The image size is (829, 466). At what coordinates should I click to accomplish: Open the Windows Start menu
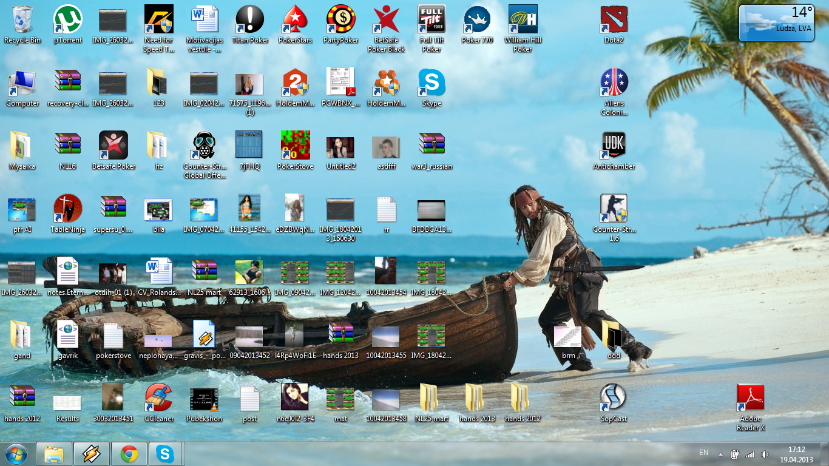pyautogui.click(x=16, y=454)
